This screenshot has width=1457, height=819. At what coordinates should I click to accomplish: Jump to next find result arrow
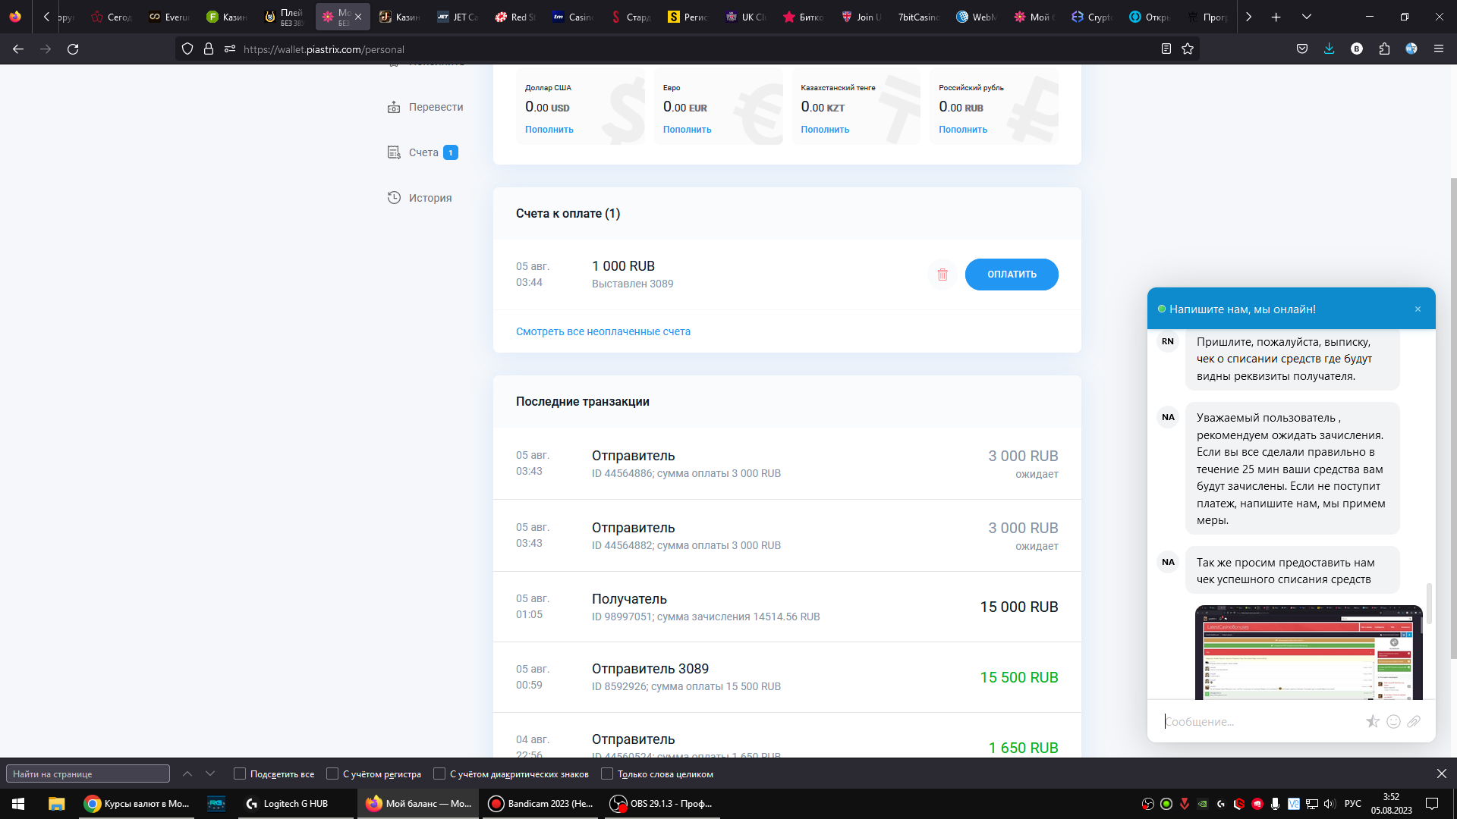(x=210, y=773)
